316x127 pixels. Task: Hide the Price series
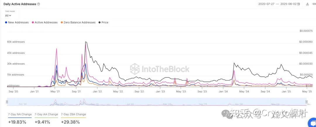105,22
